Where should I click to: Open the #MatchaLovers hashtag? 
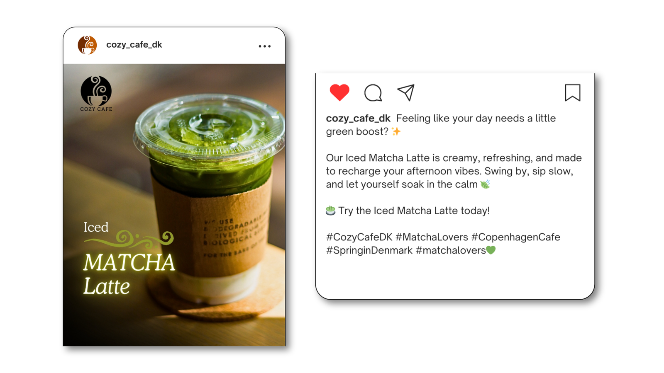point(432,237)
